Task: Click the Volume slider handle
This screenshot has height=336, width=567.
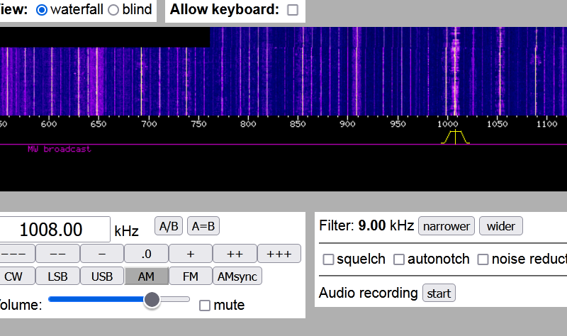Action: pyautogui.click(x=152, y=300)
